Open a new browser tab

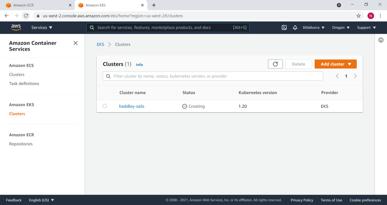click(154, 5)
